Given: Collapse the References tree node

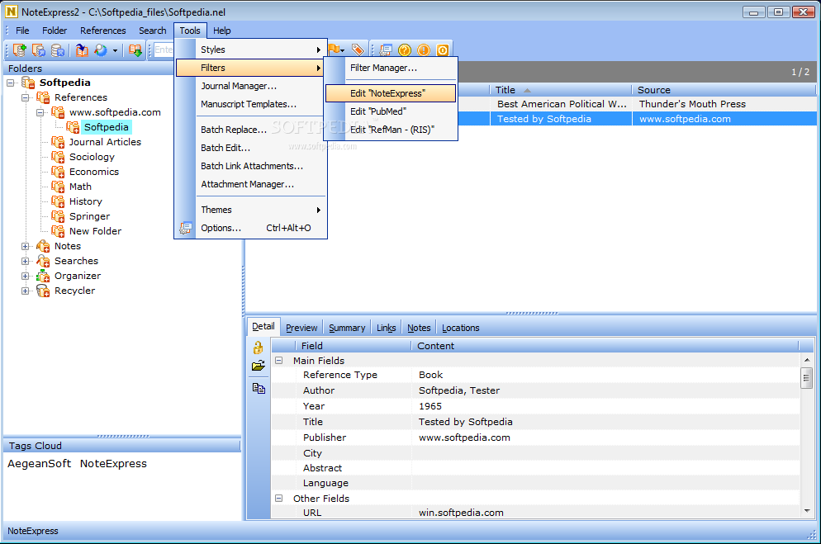Looking at the screenshot, I should tap(25, 97).
